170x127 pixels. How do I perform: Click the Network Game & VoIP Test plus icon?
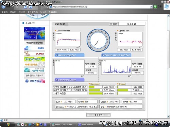coord(103,55)
